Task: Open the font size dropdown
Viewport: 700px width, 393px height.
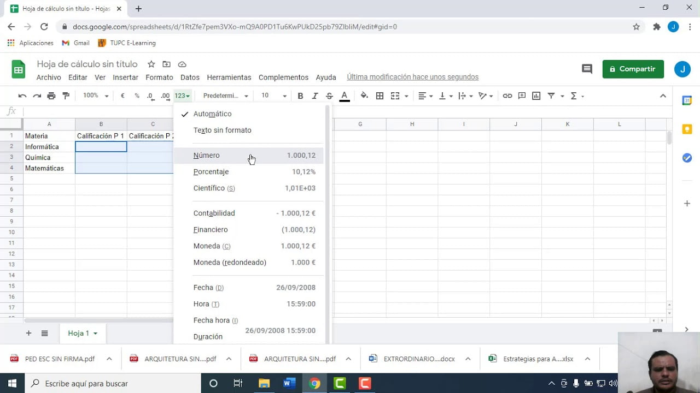Action: [x=273, y=96]
